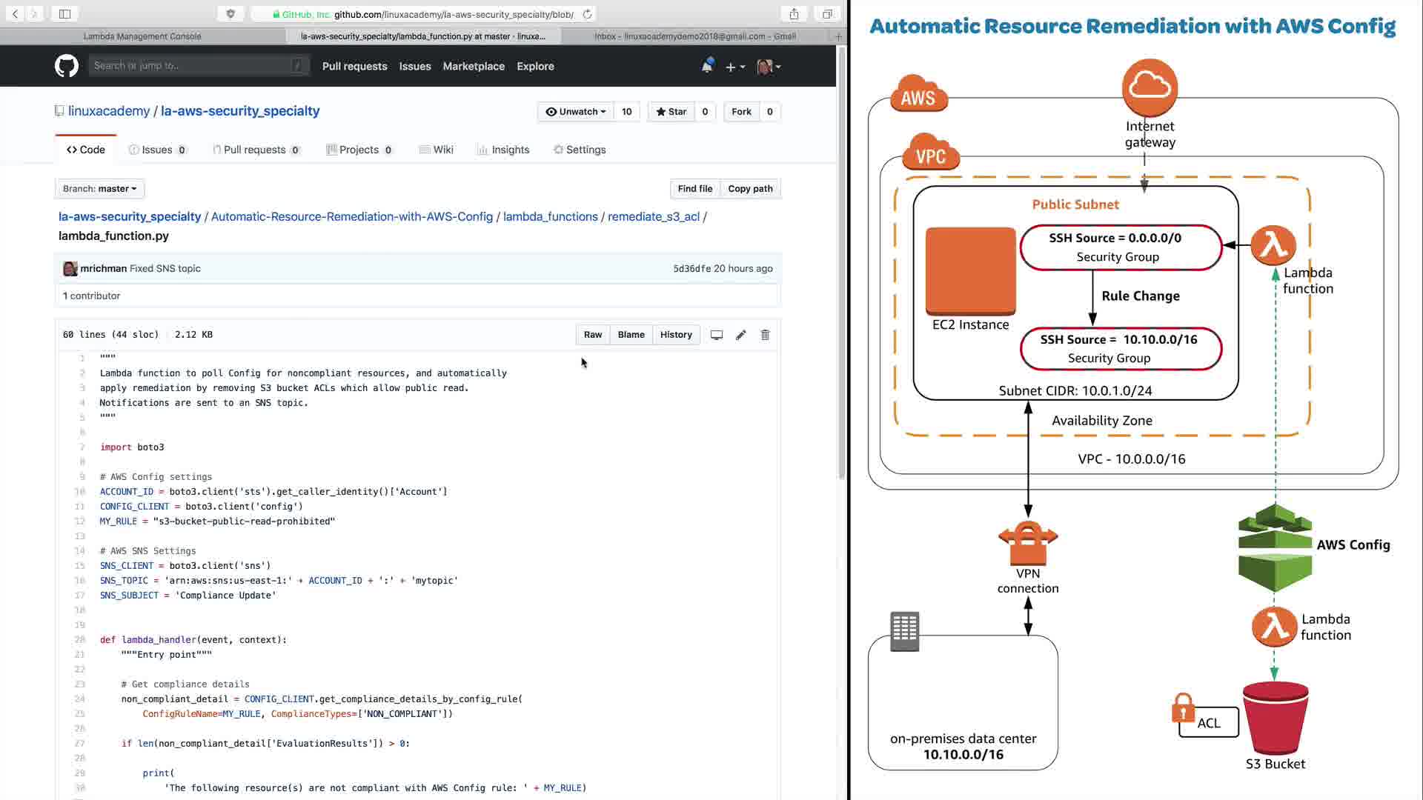Click the pencil edit file icon
The image size is (1423, 800).
pos(740,335)
